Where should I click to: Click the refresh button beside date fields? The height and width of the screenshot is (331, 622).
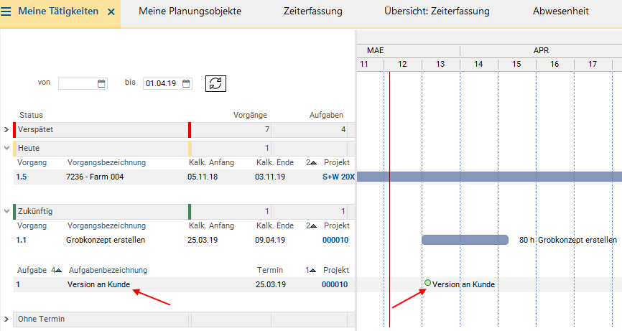215,83
